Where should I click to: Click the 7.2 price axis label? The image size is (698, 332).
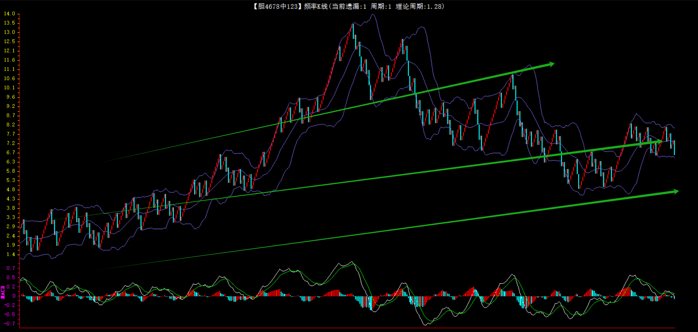11,143
